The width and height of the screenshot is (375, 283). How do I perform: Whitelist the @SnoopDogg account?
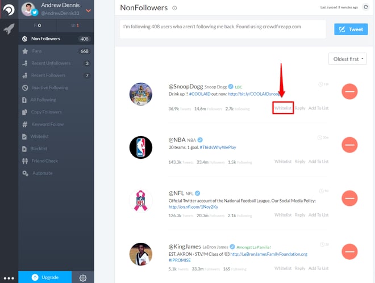pyautogui.click(x=283, y=108)
